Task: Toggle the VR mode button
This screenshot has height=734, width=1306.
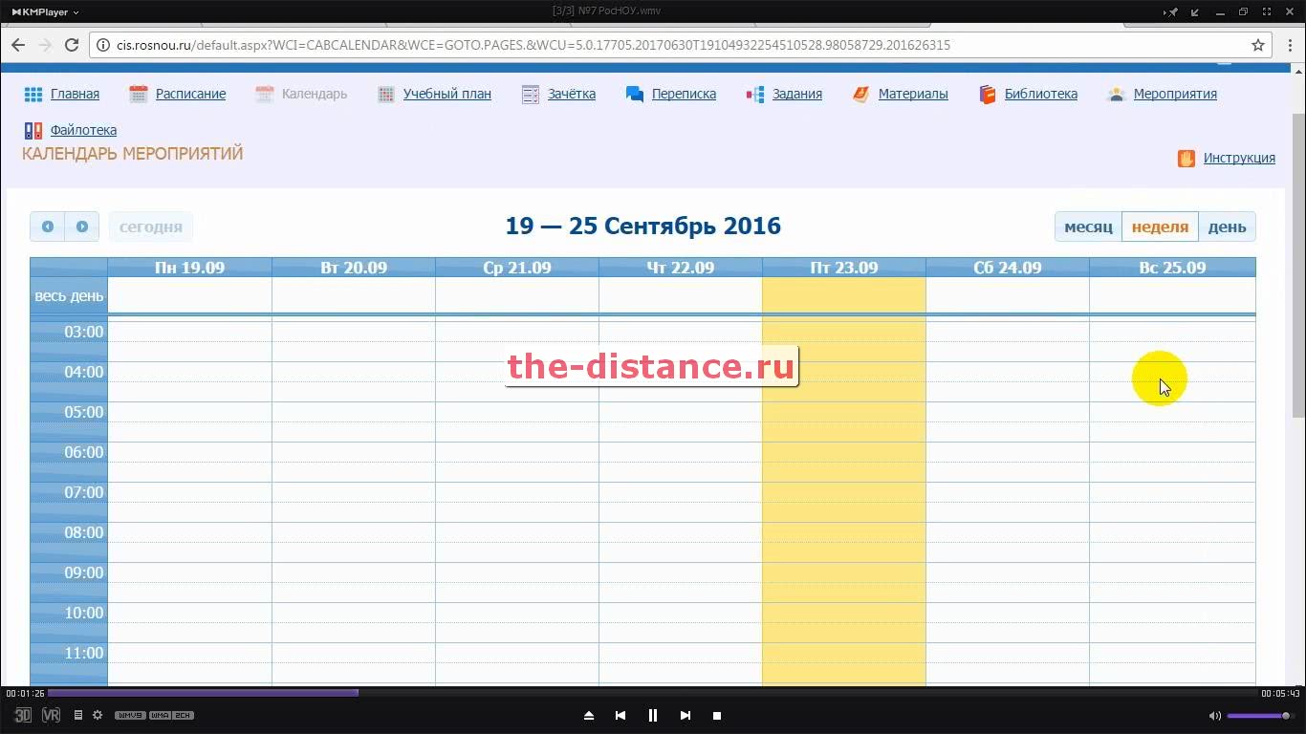Action: pyautogui.click(x=51, y=715)
